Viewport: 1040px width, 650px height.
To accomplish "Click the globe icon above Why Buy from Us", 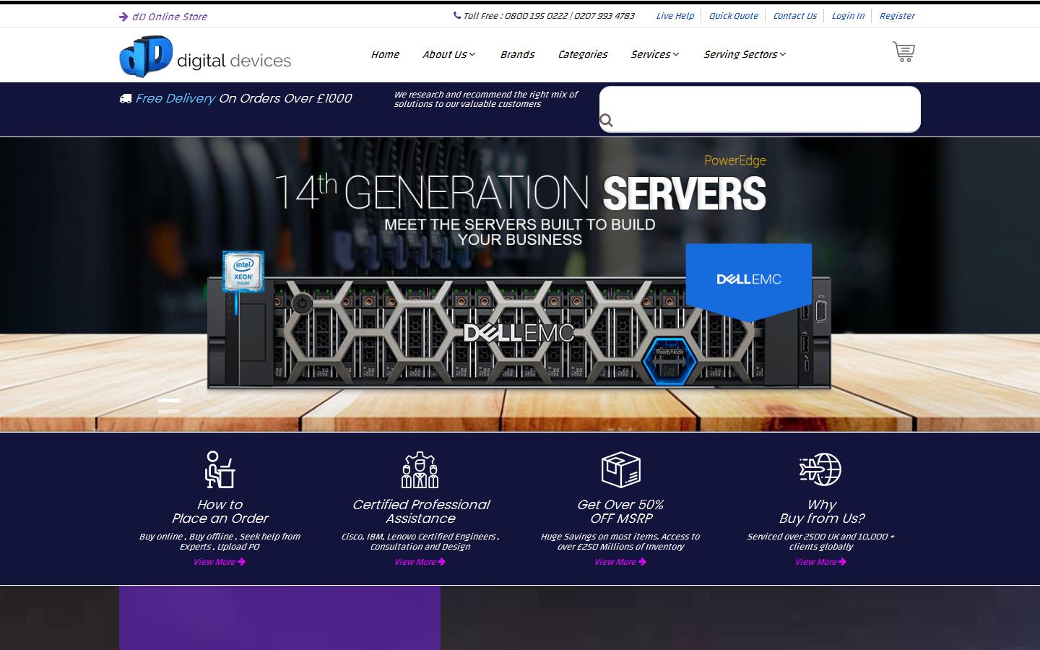I will [821, 469].
